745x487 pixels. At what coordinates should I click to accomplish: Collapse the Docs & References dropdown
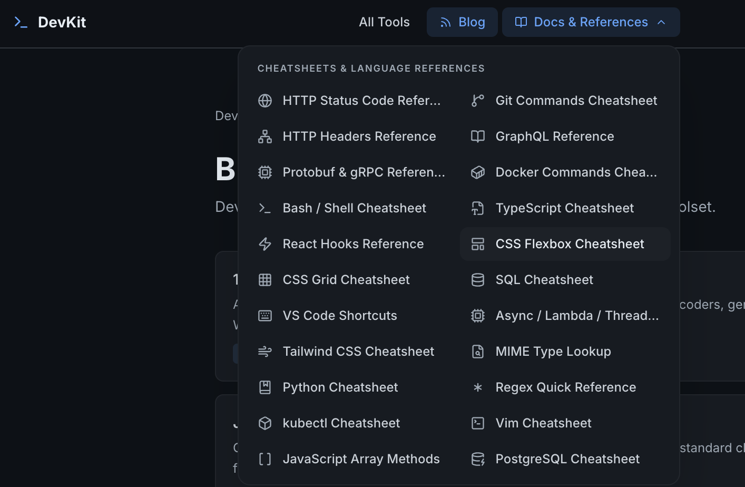point(590,22)
